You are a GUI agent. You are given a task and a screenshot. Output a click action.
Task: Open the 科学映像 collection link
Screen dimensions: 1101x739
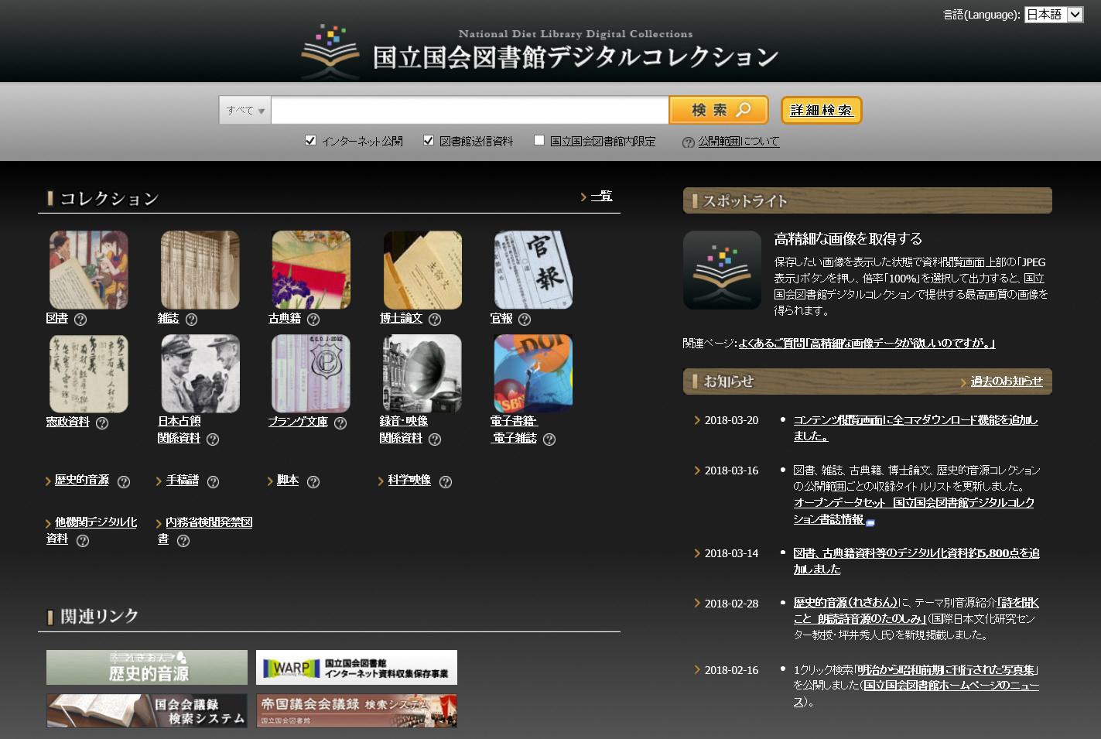coord(409,480)
